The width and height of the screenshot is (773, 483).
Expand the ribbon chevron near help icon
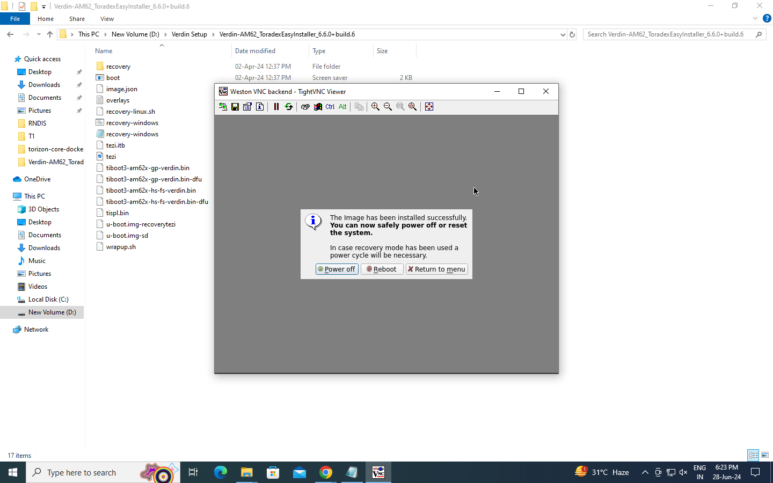755,19
